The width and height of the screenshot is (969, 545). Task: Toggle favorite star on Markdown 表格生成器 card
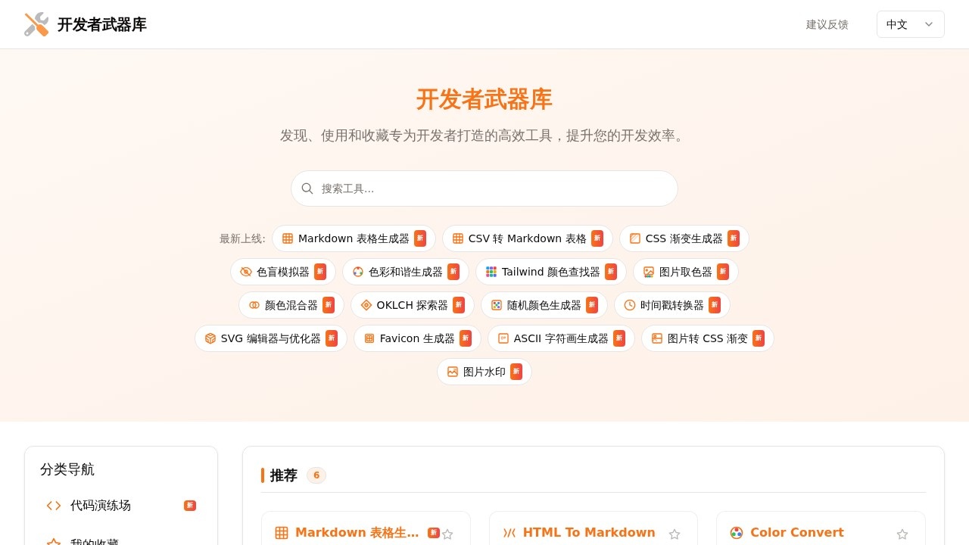(x=447, y=534)
